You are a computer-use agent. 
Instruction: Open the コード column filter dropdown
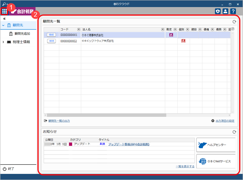pyautogui.click(x=79, y=29)
